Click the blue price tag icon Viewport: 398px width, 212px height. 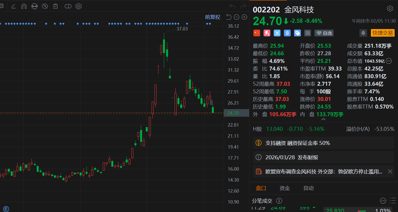tap(297, 33)
